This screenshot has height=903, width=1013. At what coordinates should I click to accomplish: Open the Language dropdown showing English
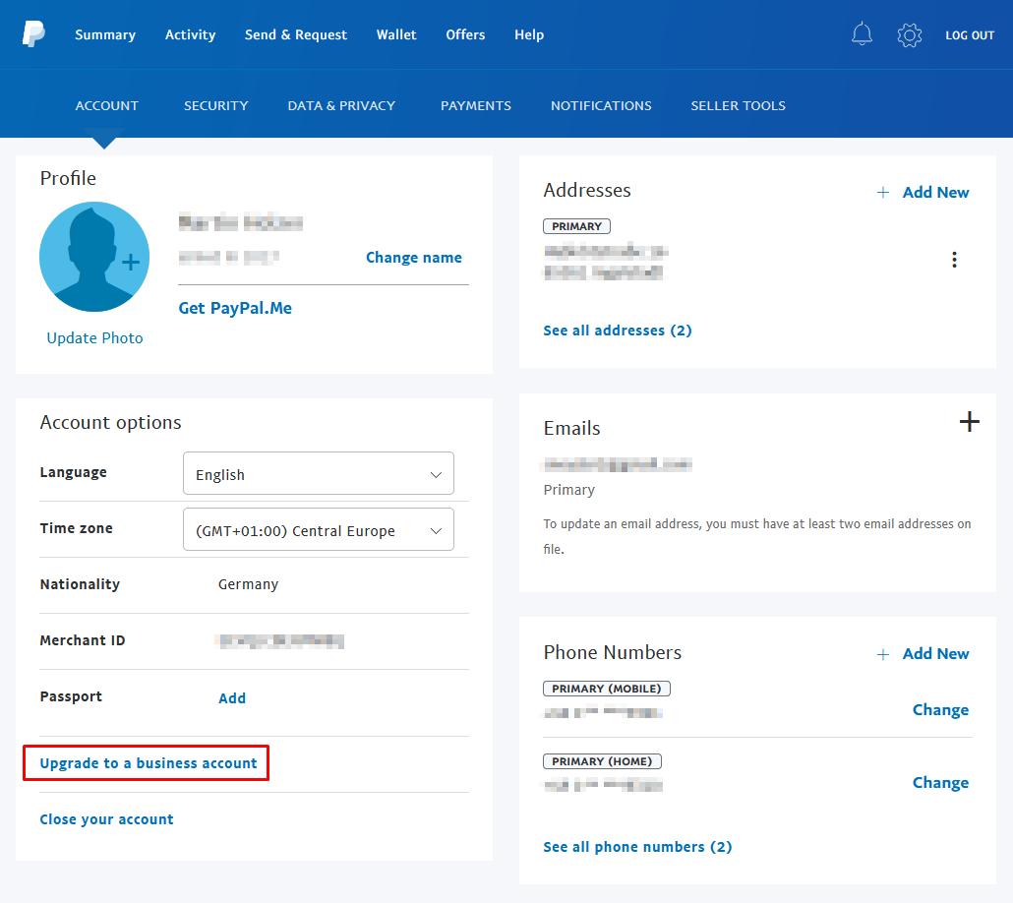319,473
